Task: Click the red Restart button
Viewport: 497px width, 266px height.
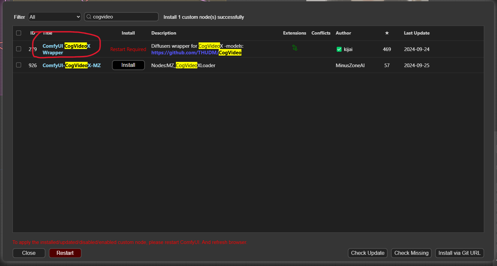Action: tap(65, 253)
